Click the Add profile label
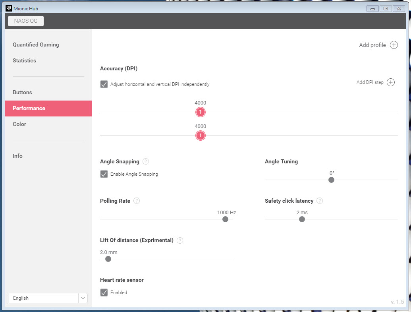 372,45
